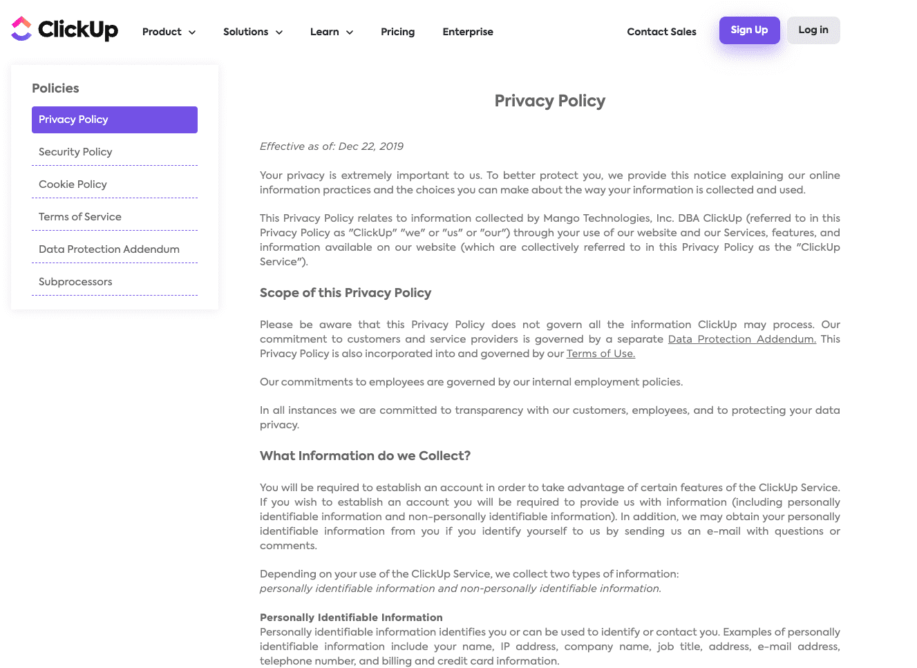
Task: Select Privacy Policy in the Policies sidebar
Action: (114, 120)
